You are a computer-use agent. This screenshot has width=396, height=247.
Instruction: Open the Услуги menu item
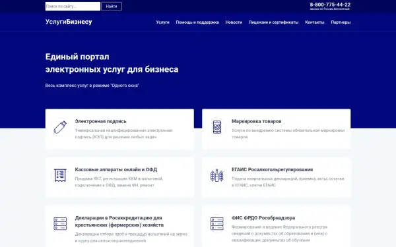coord(162,22)
